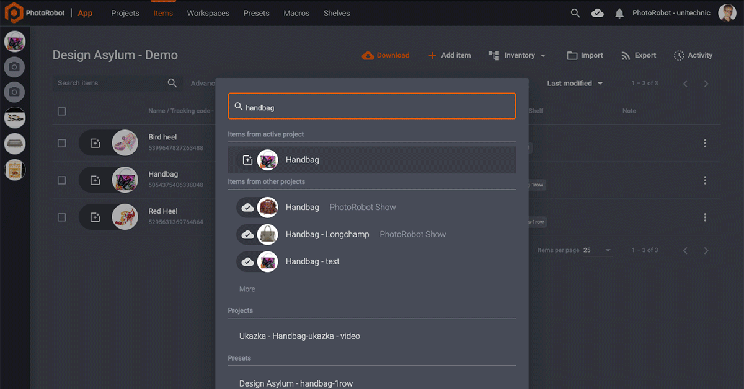744x389 pixels.
Task: Toggle the select-all checkbox in the header
Action: (x=61, y=111)
